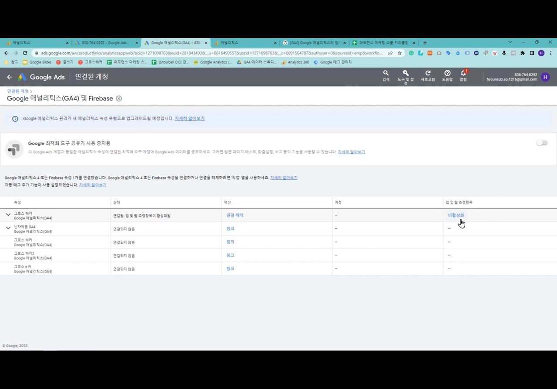The height and width of the screenshot is (389, 557).
Task: Click the share icon in the address bar
Action: tap(390, 53)
